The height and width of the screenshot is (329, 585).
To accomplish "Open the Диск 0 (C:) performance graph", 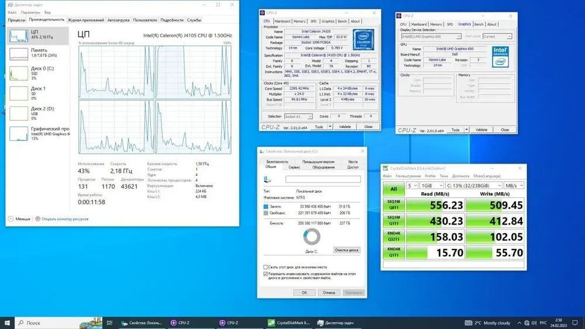I will [x=18, y=73].
